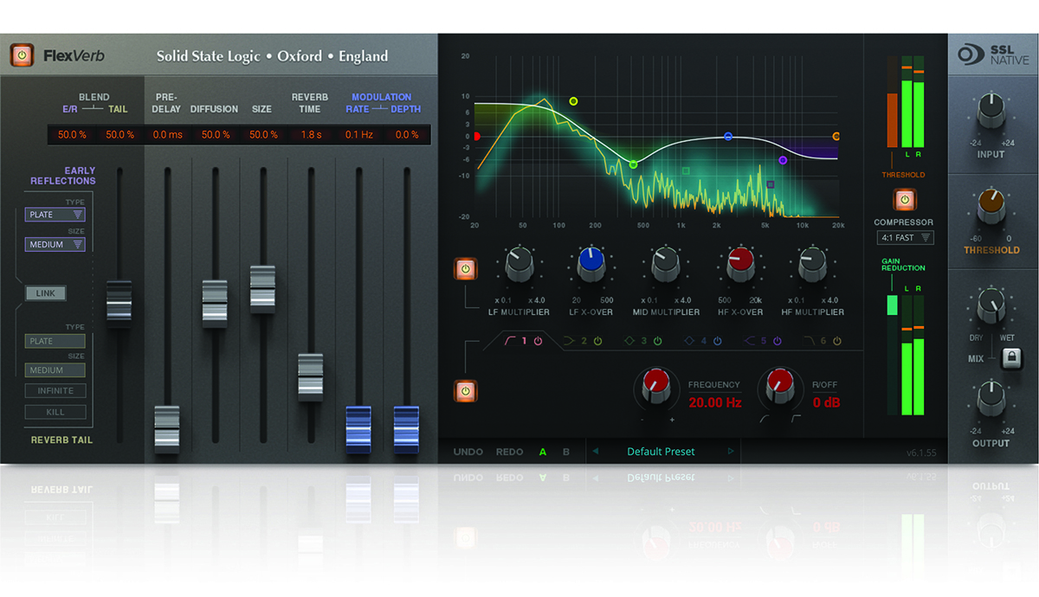Image resolution: width=1039 pixels, height=597 pixels.
Task: Toggle the Compressor power button
Action: pyautogui.click(x=904, y=200)
